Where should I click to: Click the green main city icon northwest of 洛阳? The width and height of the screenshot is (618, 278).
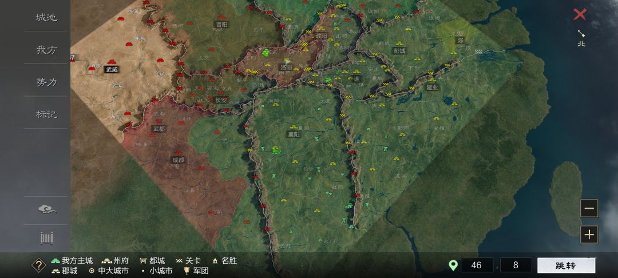266,52
